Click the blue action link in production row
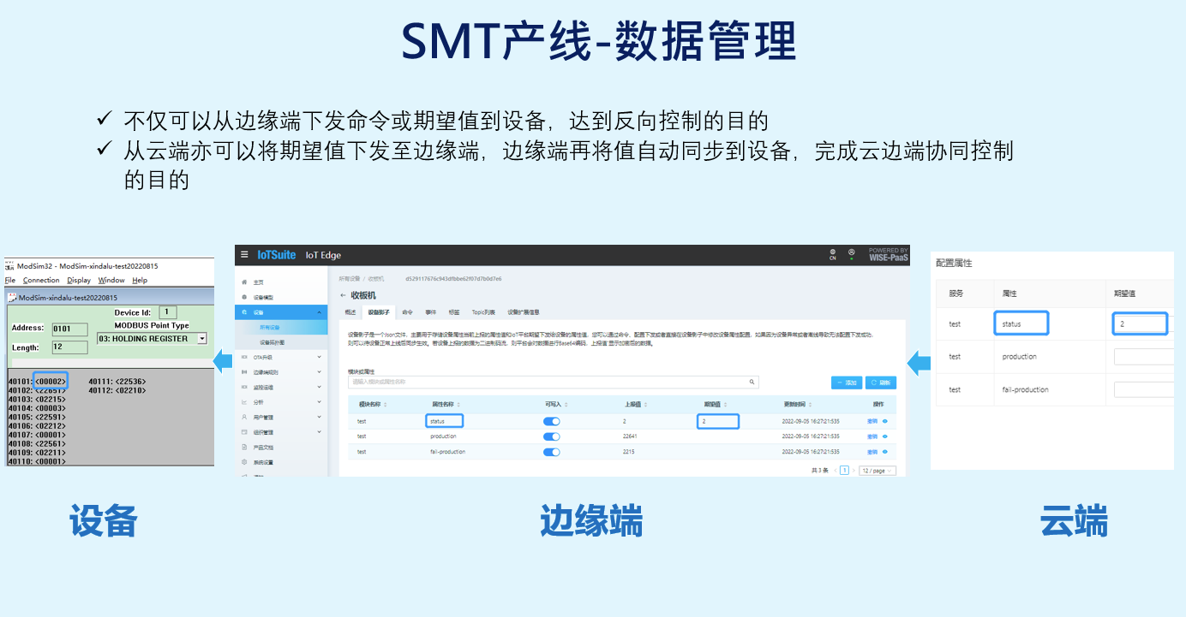This screenshot has width=1186, height=617. (x=872, y=436)
